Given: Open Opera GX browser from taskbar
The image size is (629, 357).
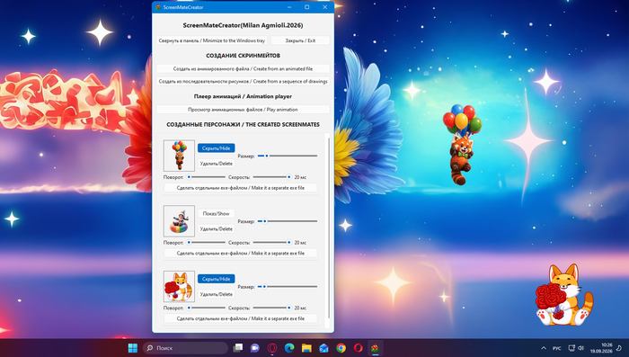Looking at the screenshot, I should [272, 348].
